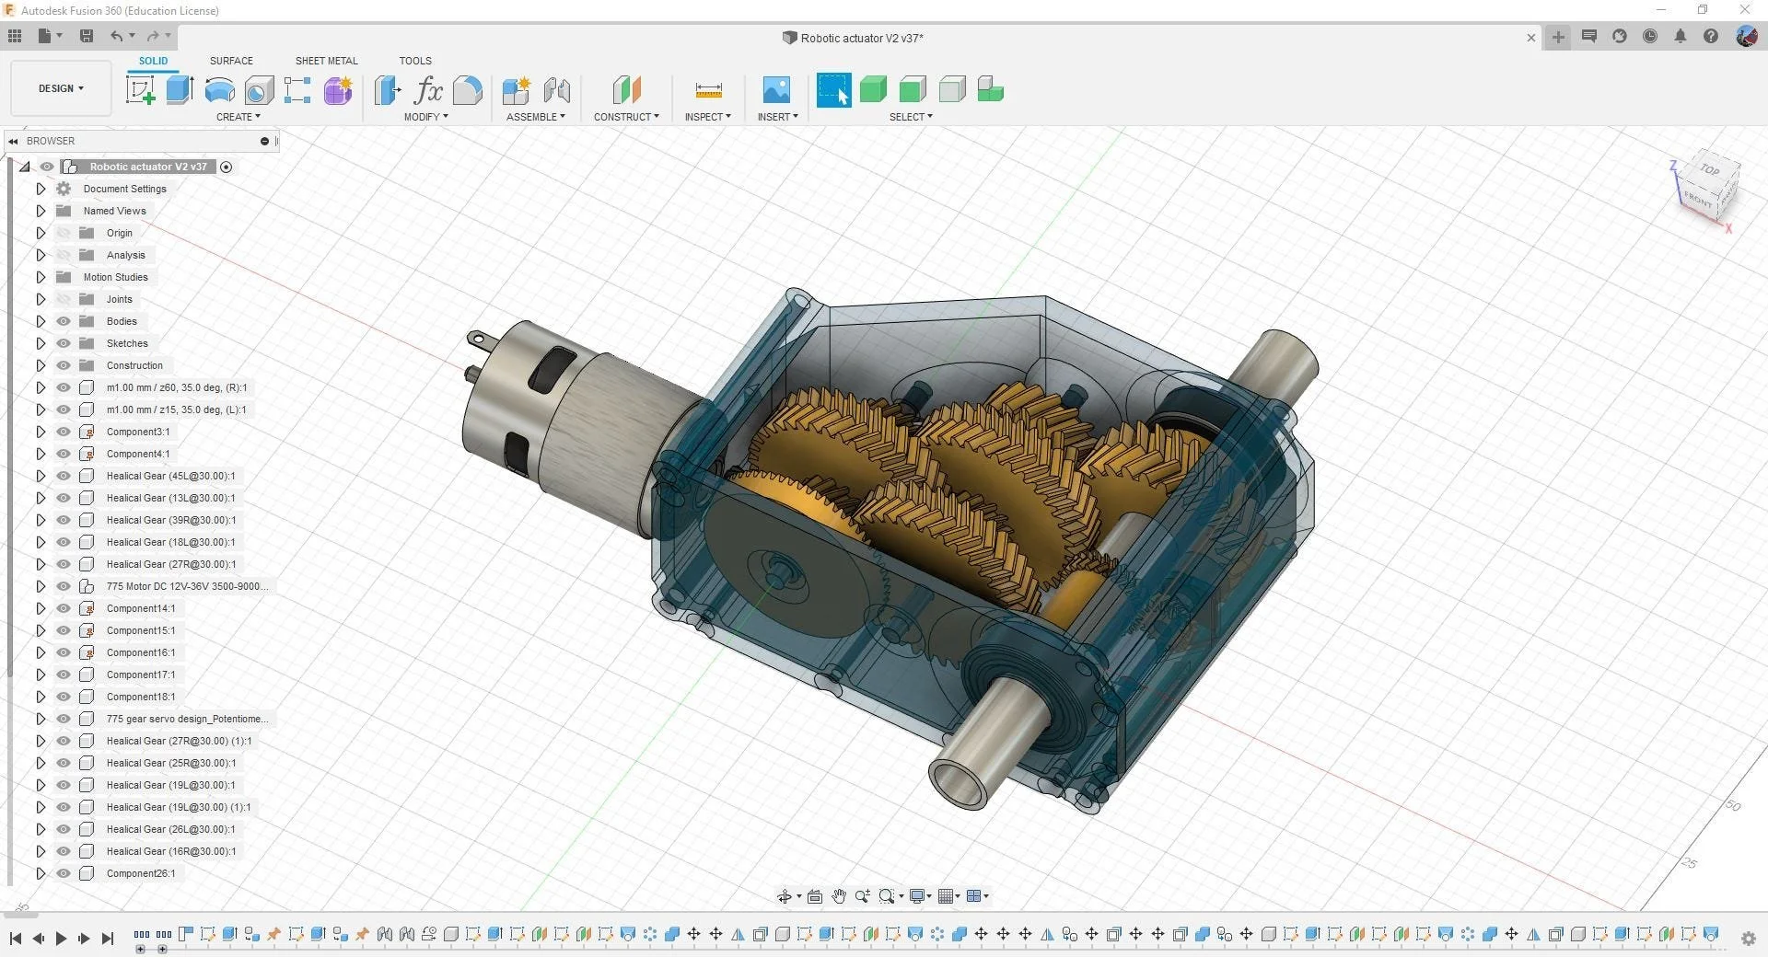Click the Offset Plane construct icon
Screen dimensions: 1768x957
(626, 90)
